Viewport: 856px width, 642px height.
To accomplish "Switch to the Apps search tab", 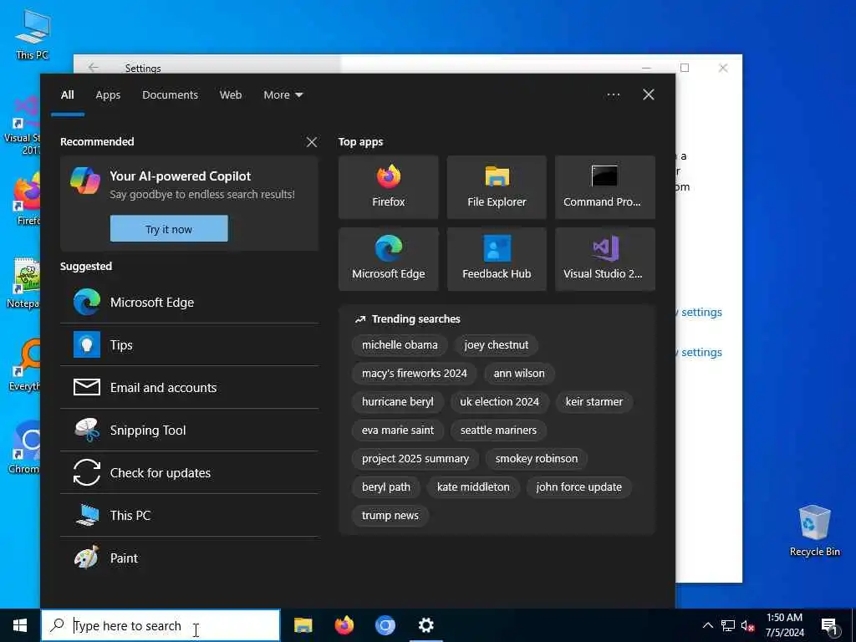I will [108, 95].
